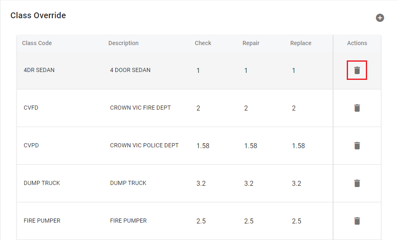Edit Check value for 4DR SEDAN

198,70
